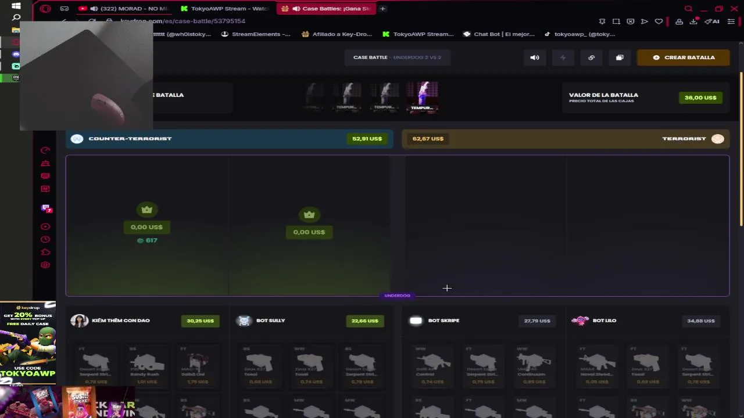Open the ad blocker shield icon
The width and height of the screenshot is (744, 418).
[x=631, y=21]
